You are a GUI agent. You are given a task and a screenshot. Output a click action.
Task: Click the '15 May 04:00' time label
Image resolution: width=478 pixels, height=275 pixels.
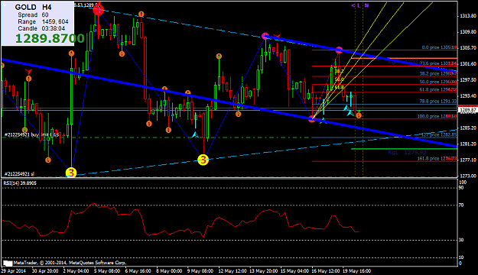point(294,270)
